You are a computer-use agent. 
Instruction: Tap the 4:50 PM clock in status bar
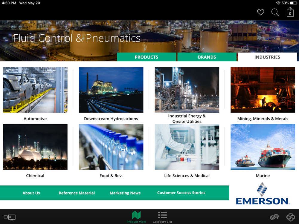(x=9, y=3)
